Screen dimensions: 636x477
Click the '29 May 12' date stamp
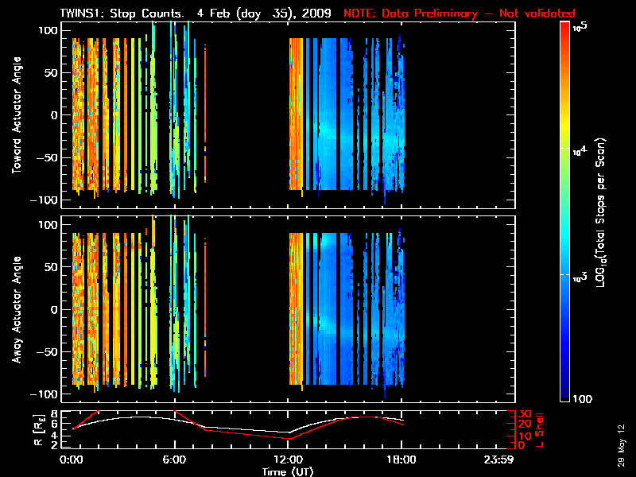coord(620,444)
